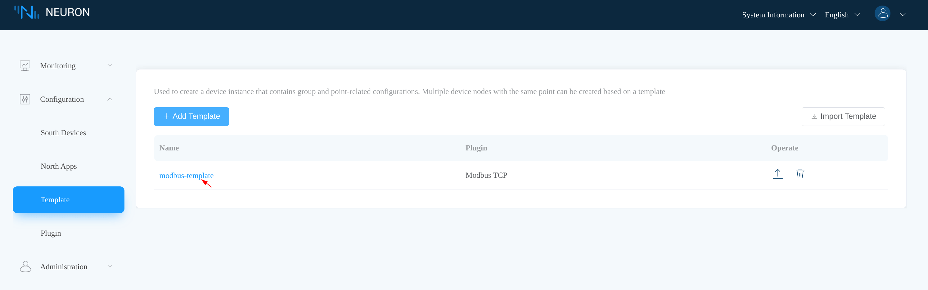Export modbus-template with the upload arrow icon

(777, 174)
